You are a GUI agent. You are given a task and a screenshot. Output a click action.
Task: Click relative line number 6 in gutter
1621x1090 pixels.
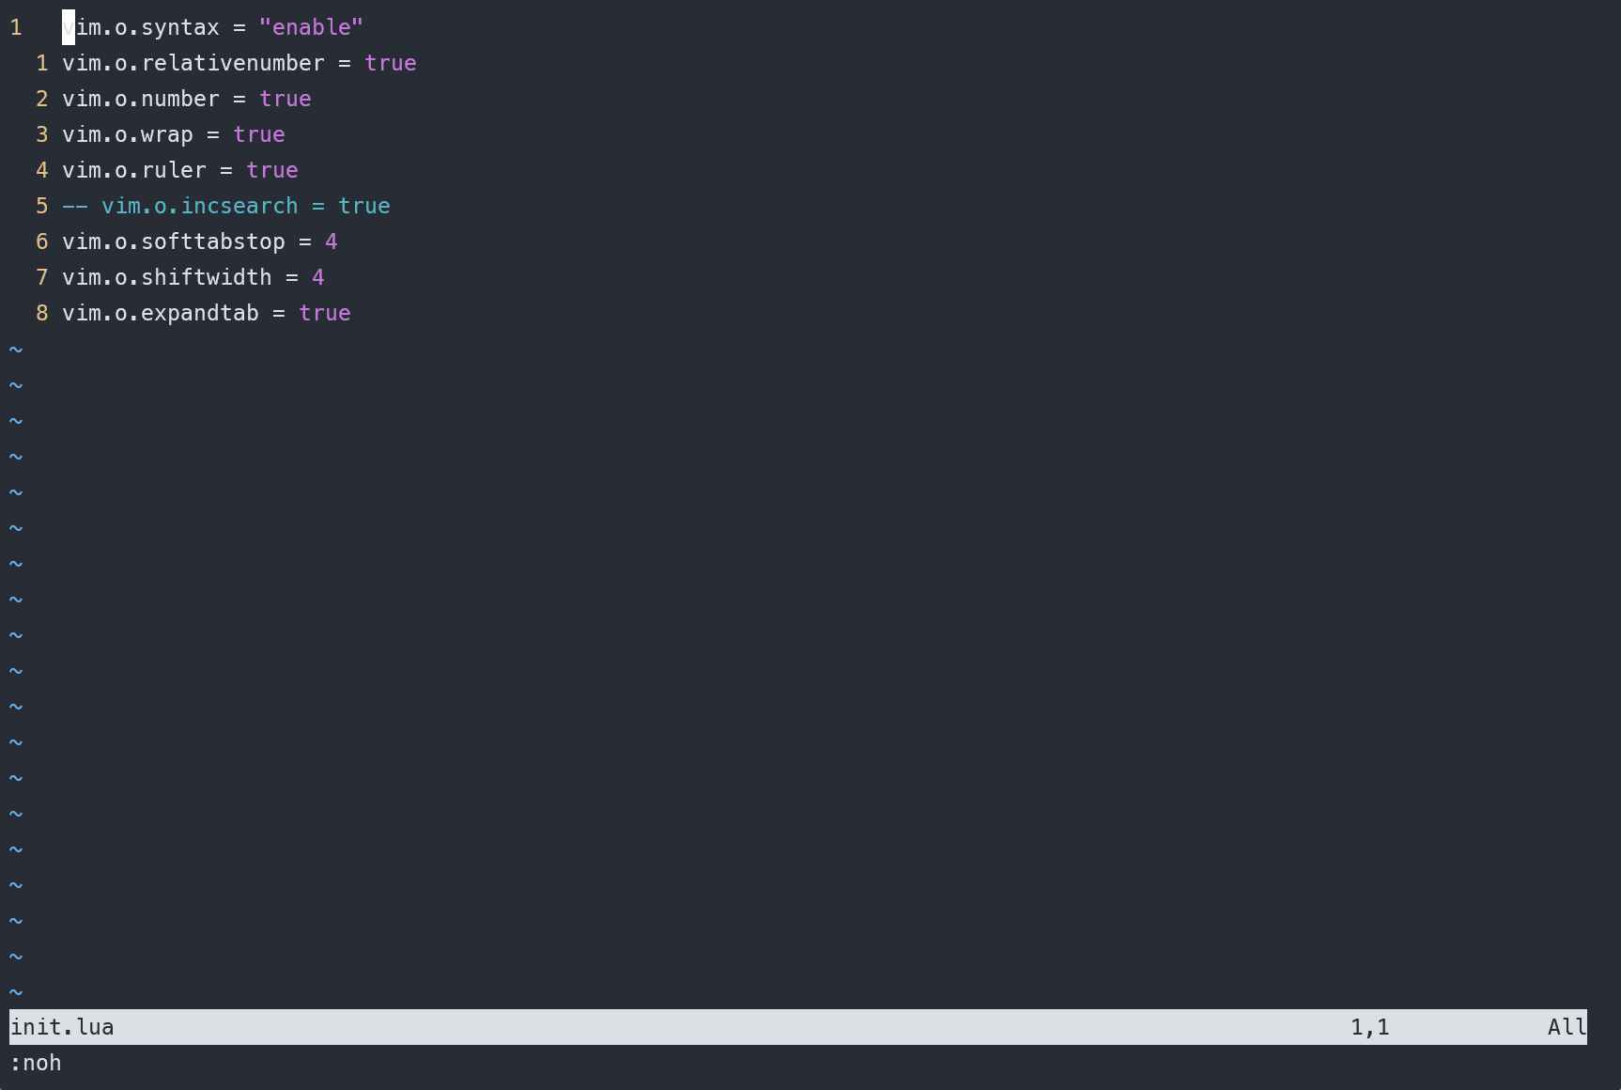[42, 241]
